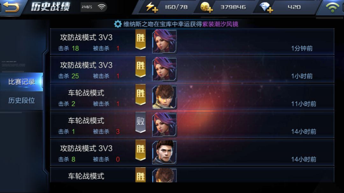Buy diamonds via diamond plus icon

click(x=266, y=7)
